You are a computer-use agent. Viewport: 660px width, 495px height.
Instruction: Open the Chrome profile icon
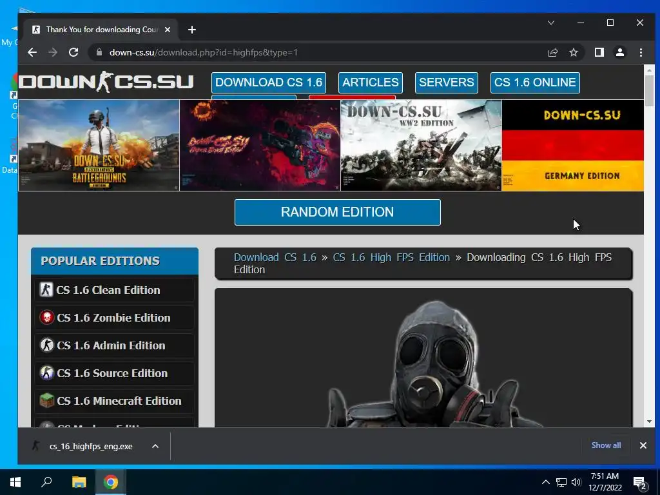[619, 52]
